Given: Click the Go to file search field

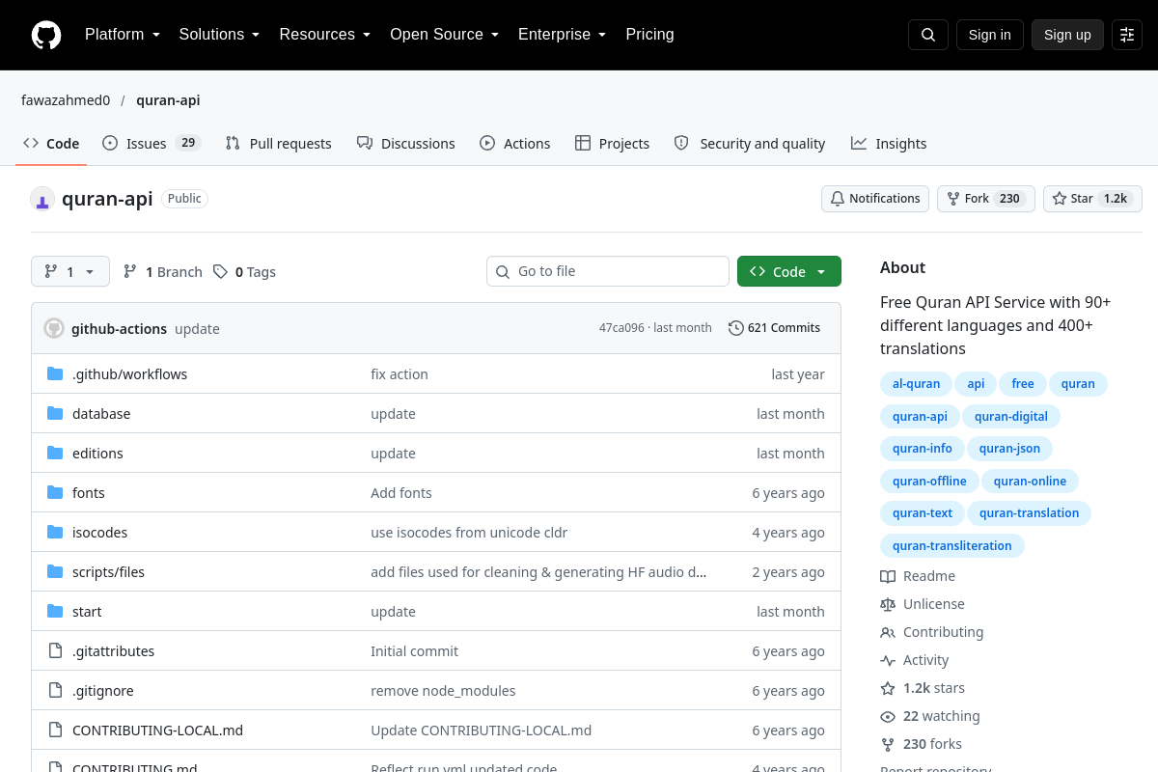Looking at the screenshot, I should click(608, 271).
